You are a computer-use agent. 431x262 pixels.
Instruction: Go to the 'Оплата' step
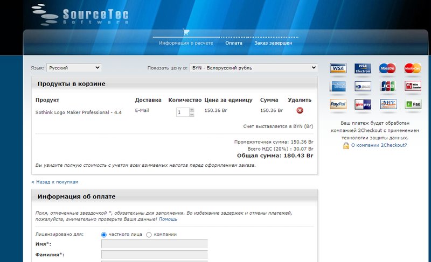tap(234, 43)
